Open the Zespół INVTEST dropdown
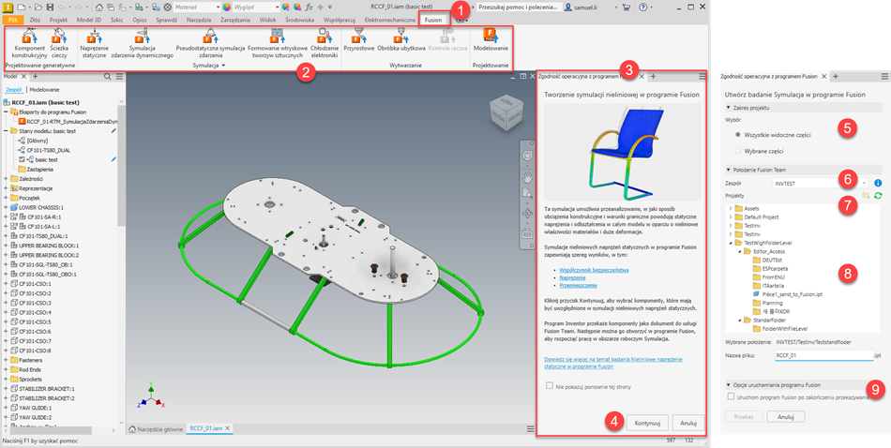This screenshot has width=891, height=448. [821, 184]
